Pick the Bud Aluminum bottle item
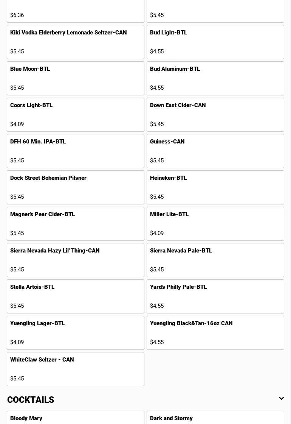 point(215,78)
